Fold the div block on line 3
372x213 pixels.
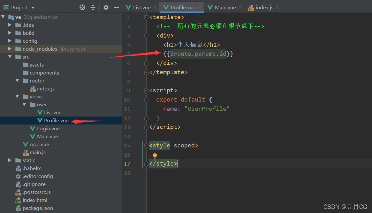146,36
